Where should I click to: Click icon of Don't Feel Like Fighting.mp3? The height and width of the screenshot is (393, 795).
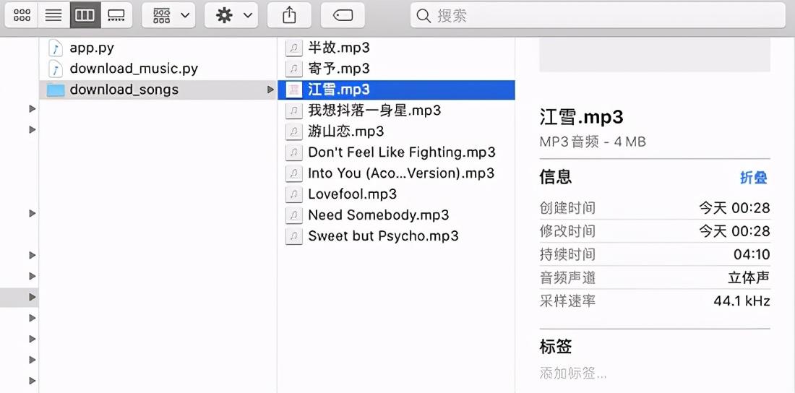(x=293, y=152)
